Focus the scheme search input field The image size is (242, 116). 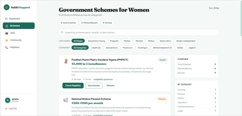click(139, 32)
